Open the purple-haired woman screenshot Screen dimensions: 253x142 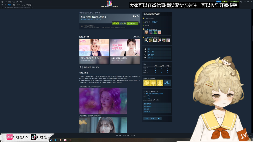click(103, 101)
